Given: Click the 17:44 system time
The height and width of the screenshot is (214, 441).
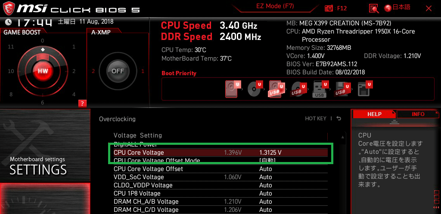Looking at the screenshot, I should coord(34,22).
